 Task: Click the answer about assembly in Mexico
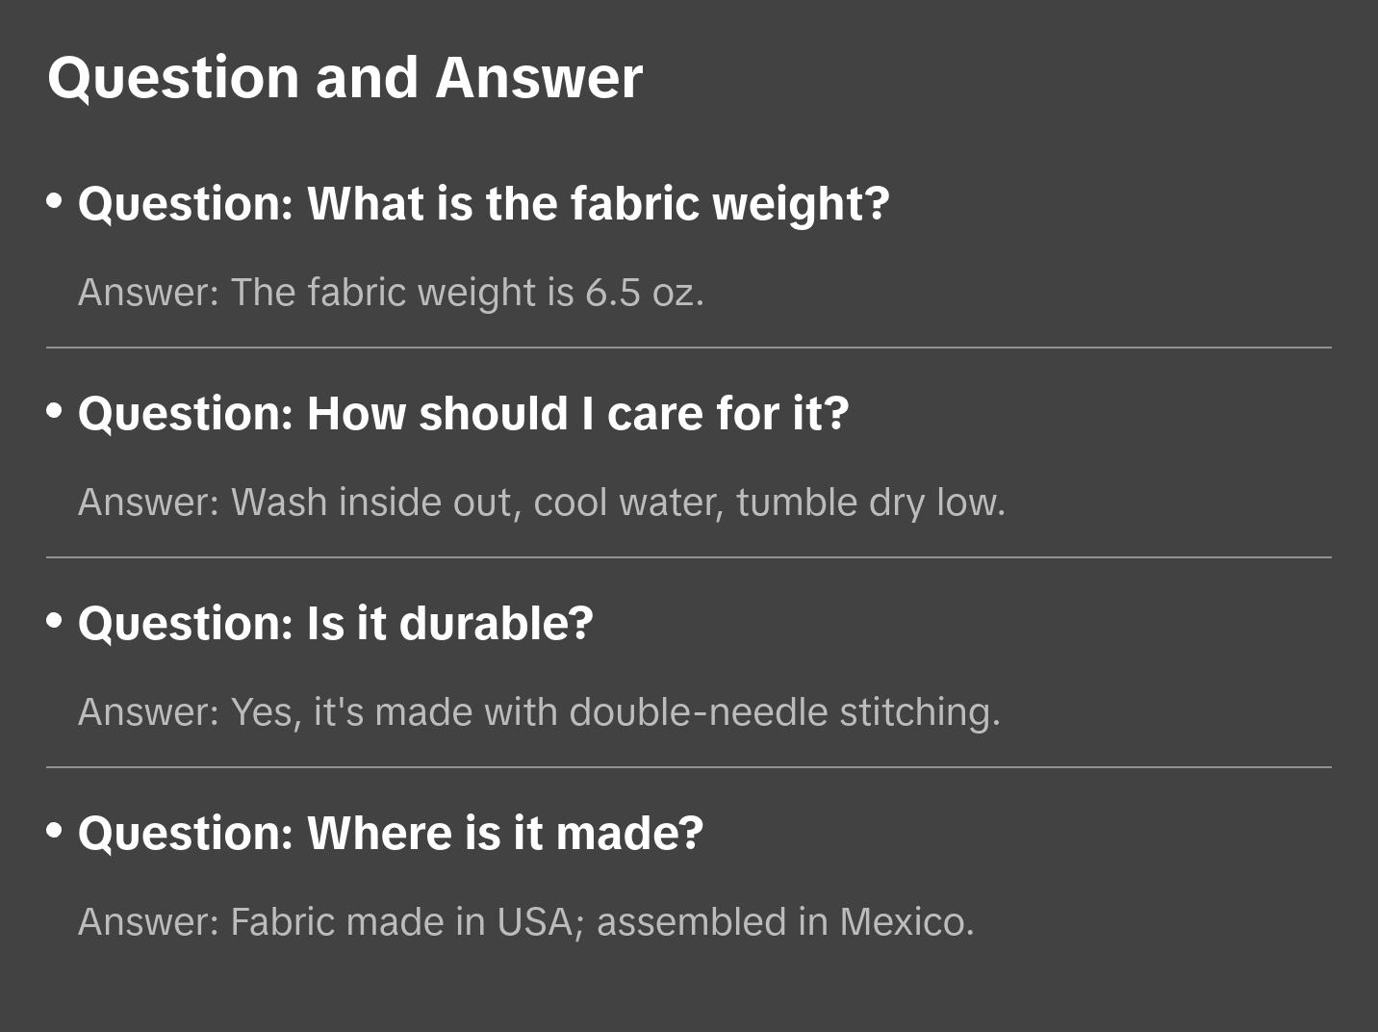[x=525, y=922]
